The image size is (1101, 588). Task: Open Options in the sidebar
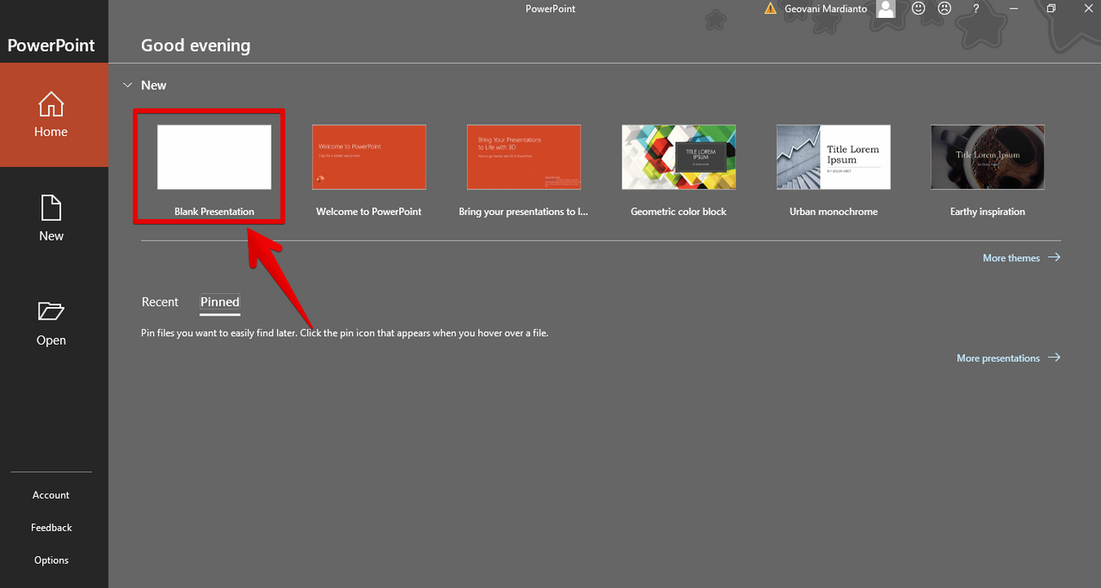[x=51, y=560]
